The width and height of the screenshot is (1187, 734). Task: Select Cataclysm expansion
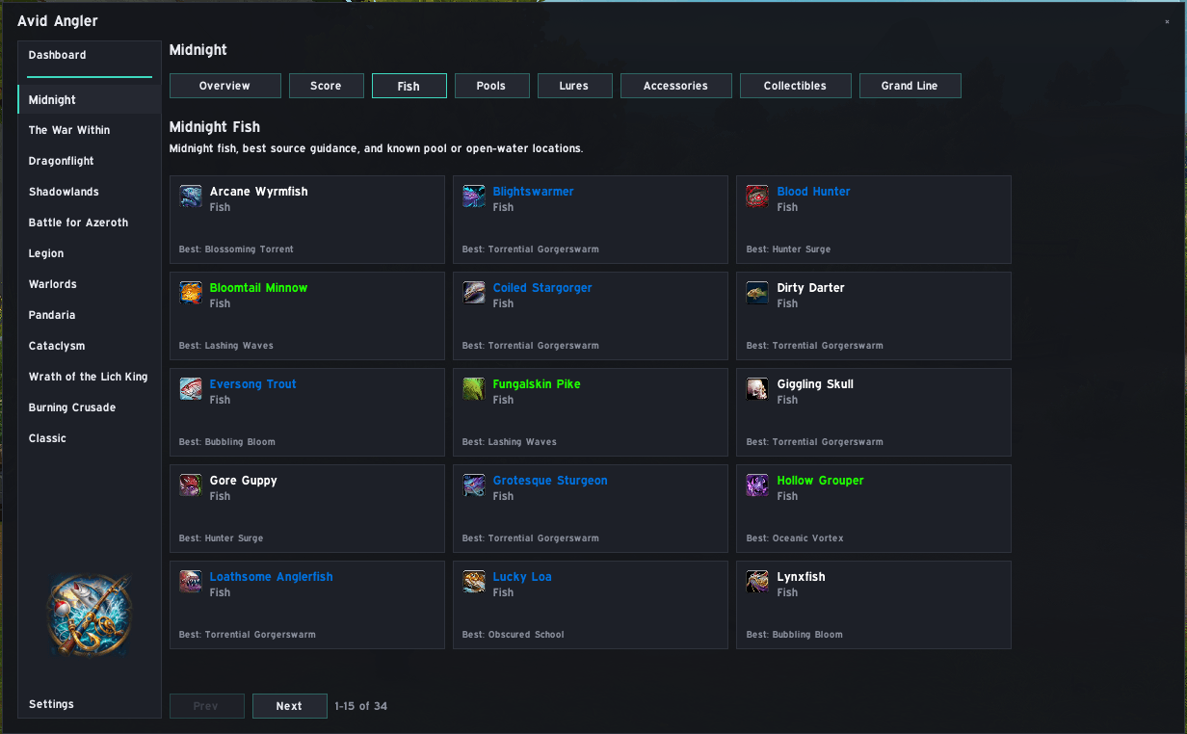[90, 346]
